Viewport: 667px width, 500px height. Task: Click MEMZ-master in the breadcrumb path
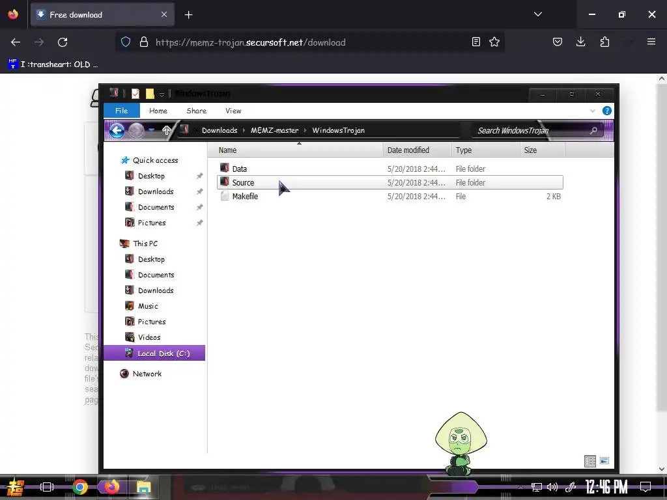(274, 130)
